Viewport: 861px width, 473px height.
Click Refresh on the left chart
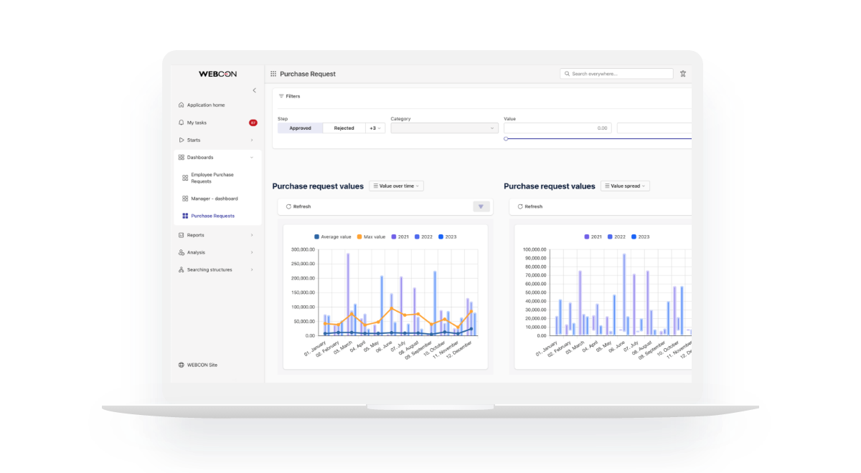[298, 206]
